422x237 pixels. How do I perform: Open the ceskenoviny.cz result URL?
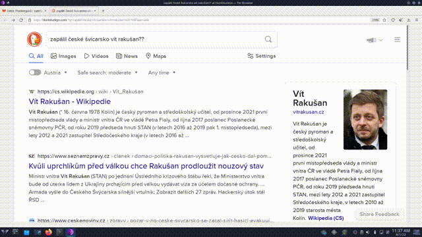156,221
